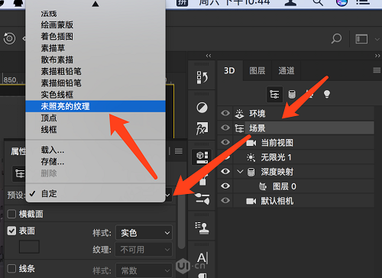
Task: Open the Adjustments panel icon
Action: tap(202, 108)
